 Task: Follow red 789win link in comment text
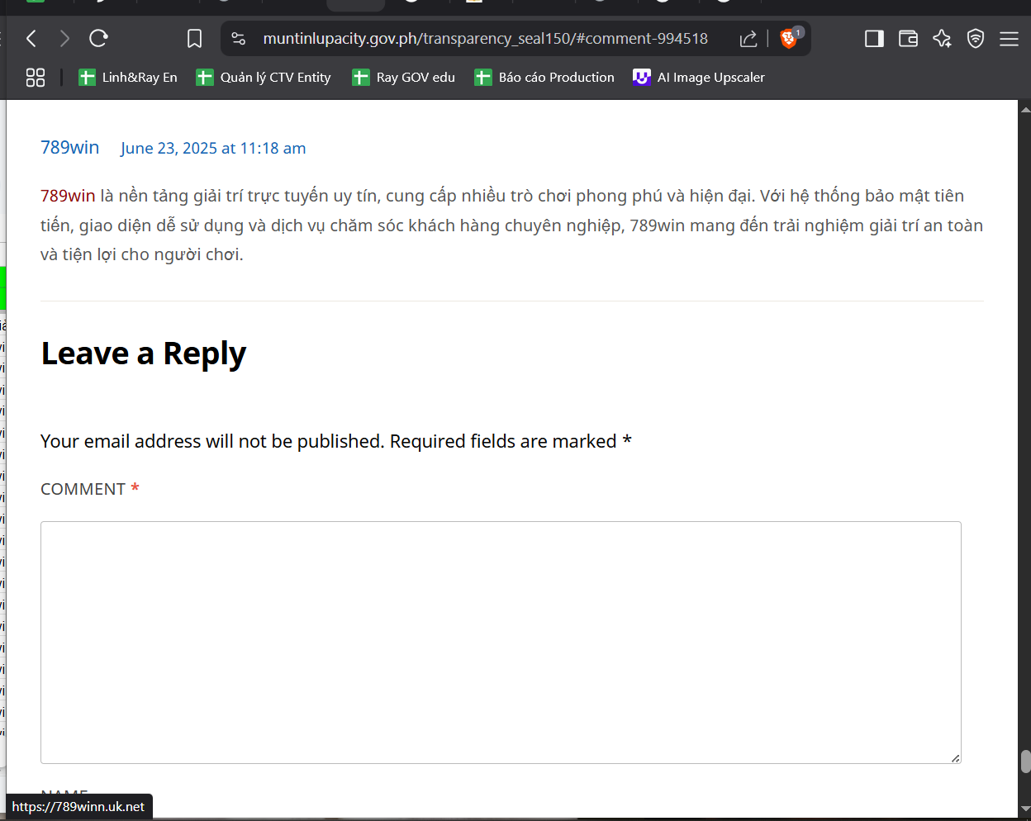click(68, 196)
